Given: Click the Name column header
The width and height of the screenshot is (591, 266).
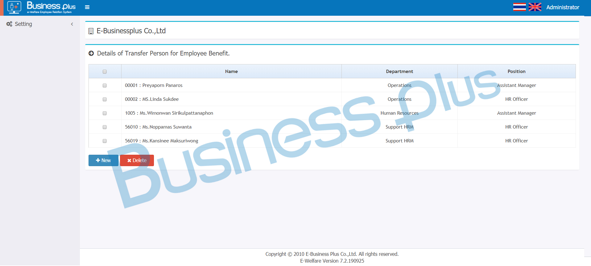Looking at the screenshot, I should click(231, 71).
